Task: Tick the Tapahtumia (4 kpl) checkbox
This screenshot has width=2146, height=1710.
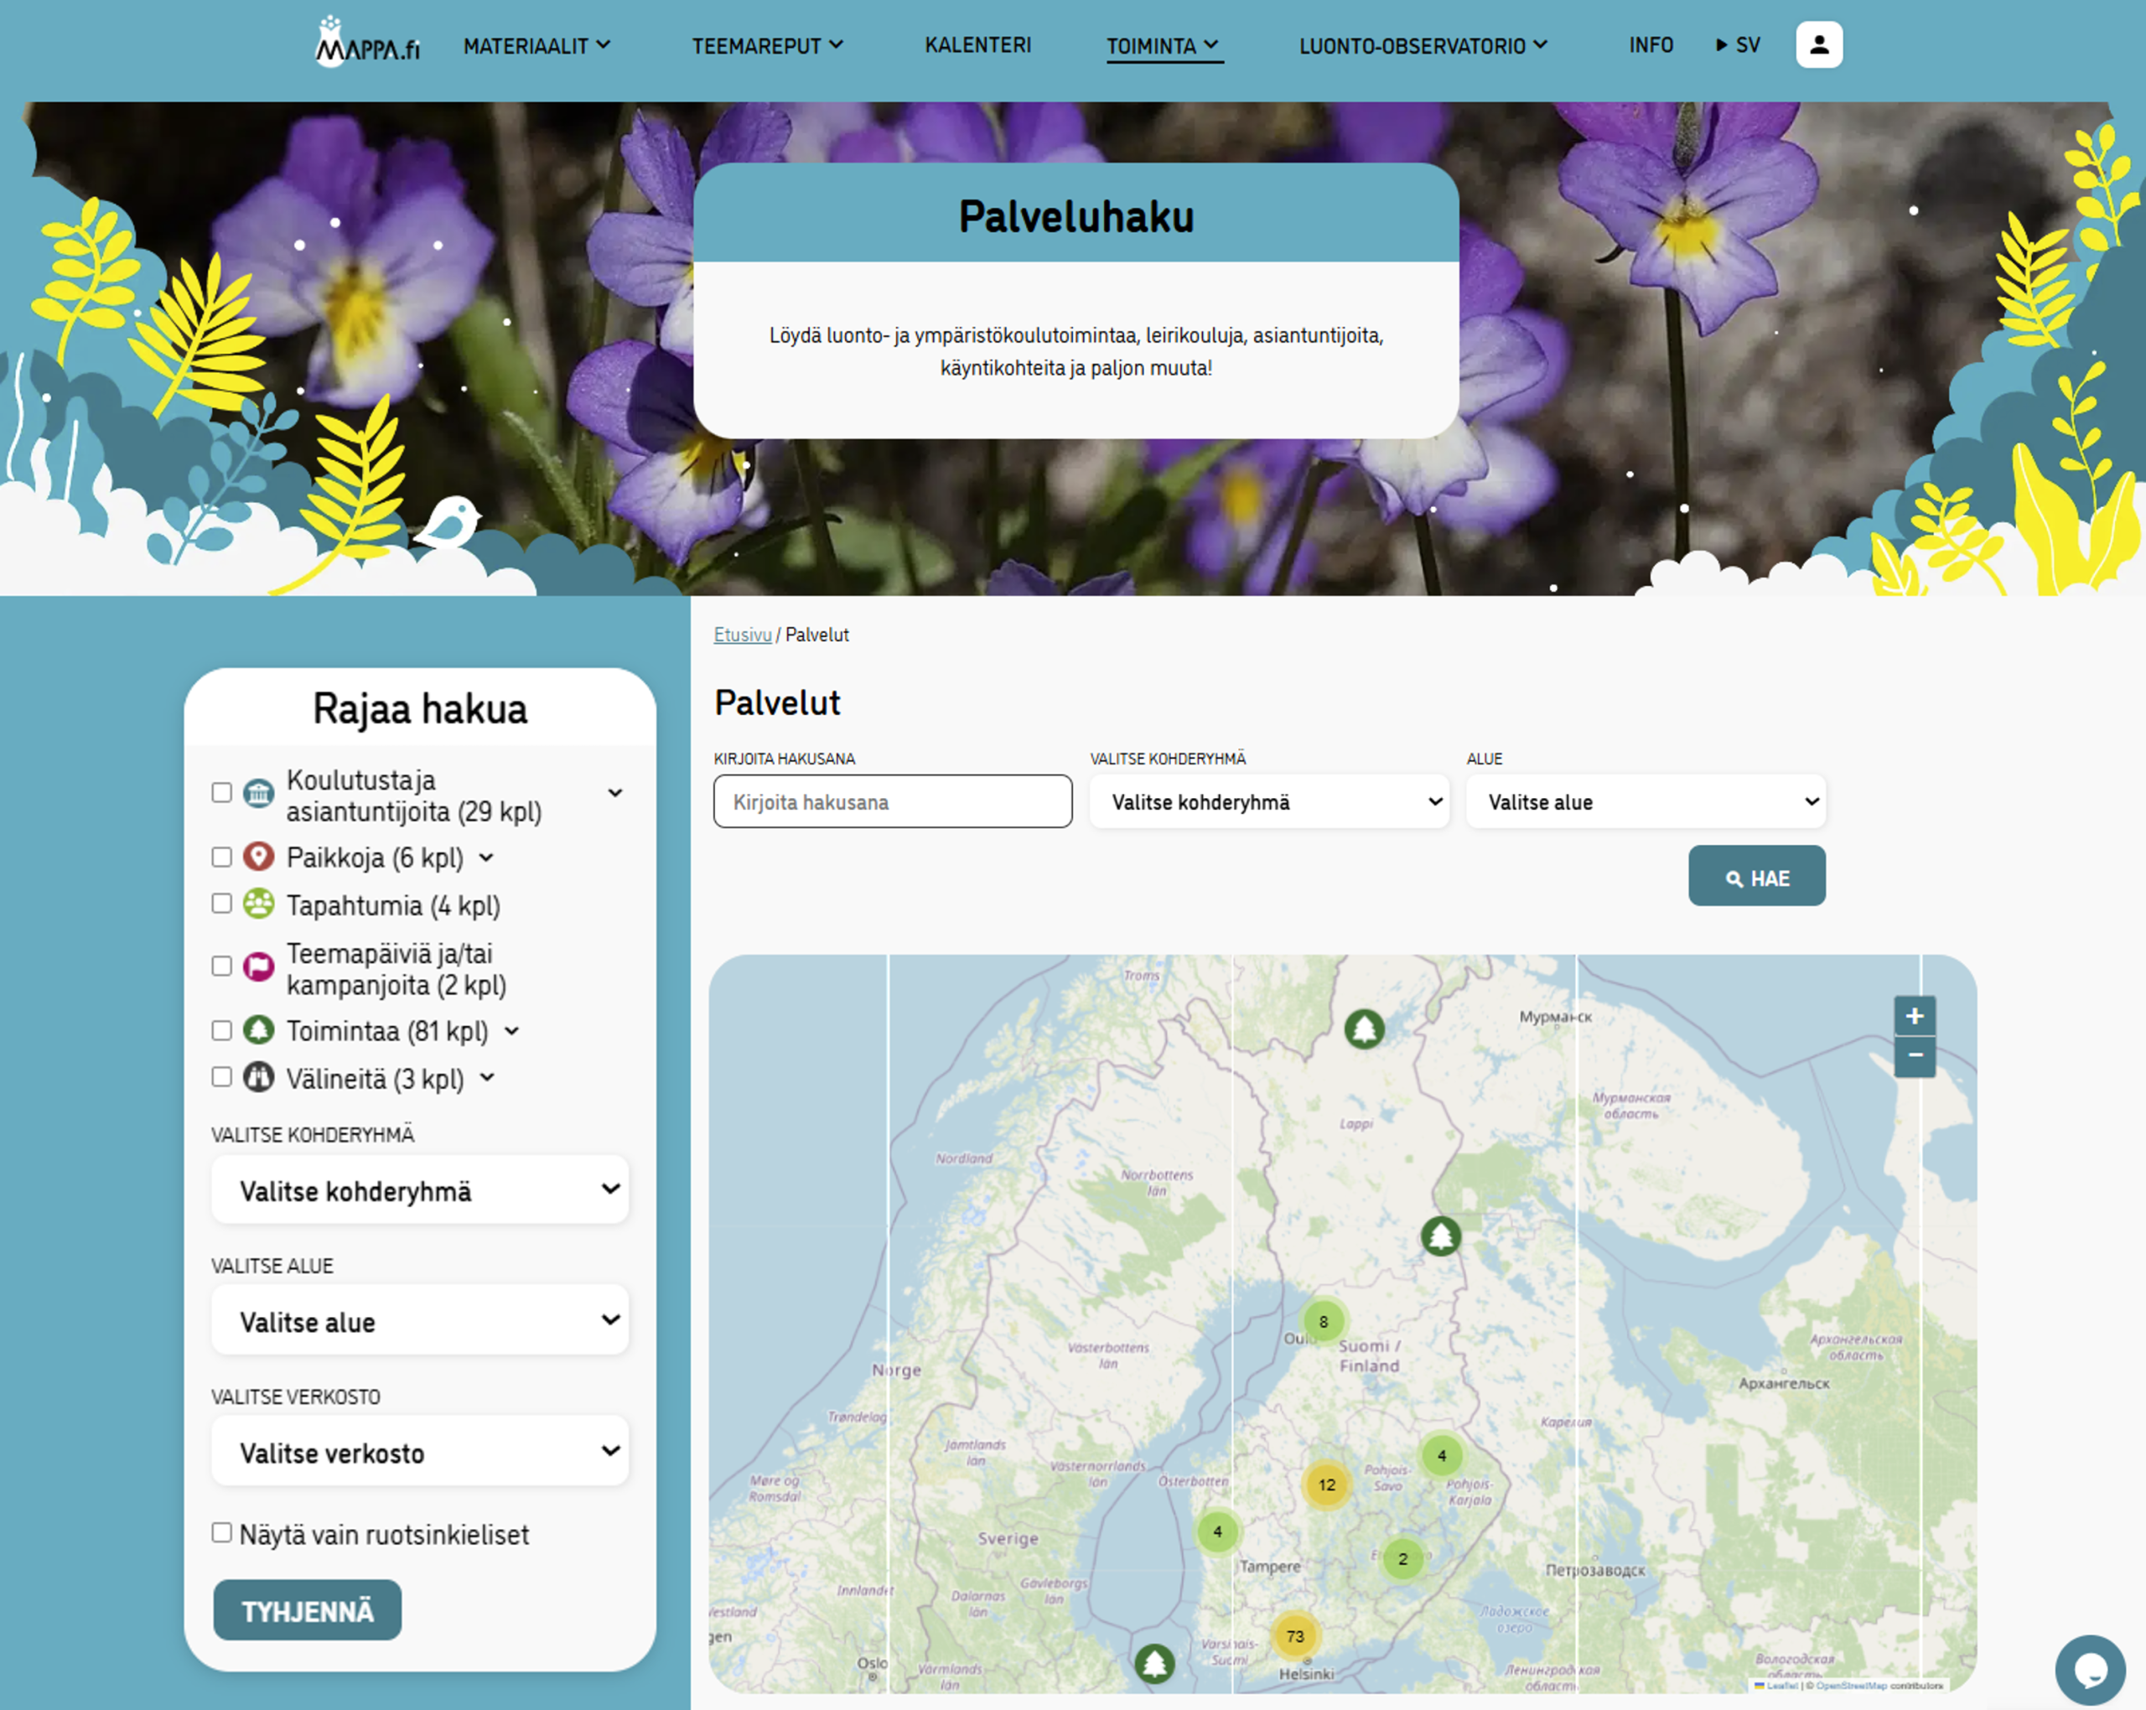Action: pos(222,904)
